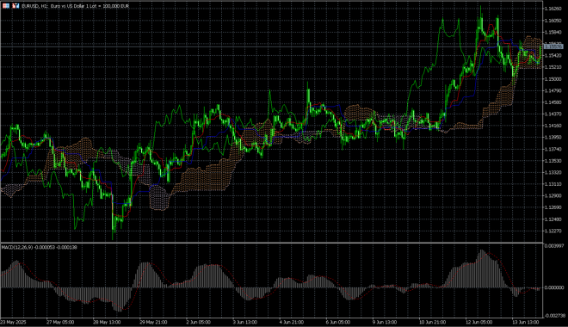Viewport: 568px width, 327px height.
Task: Click the 1.12480 price scale label
Action: click(553, 219)
